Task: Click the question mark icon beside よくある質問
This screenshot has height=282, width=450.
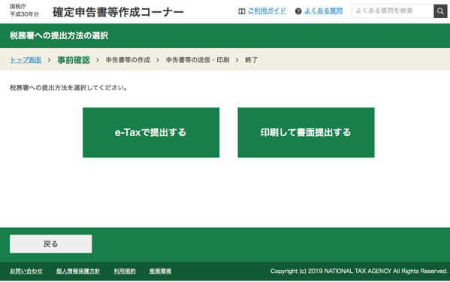Action: point(298,11)
